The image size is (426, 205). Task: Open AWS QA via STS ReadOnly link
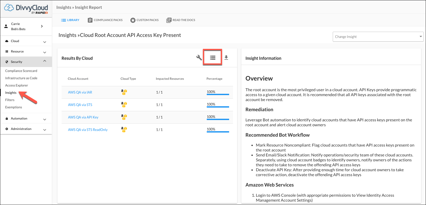[88, 130]
